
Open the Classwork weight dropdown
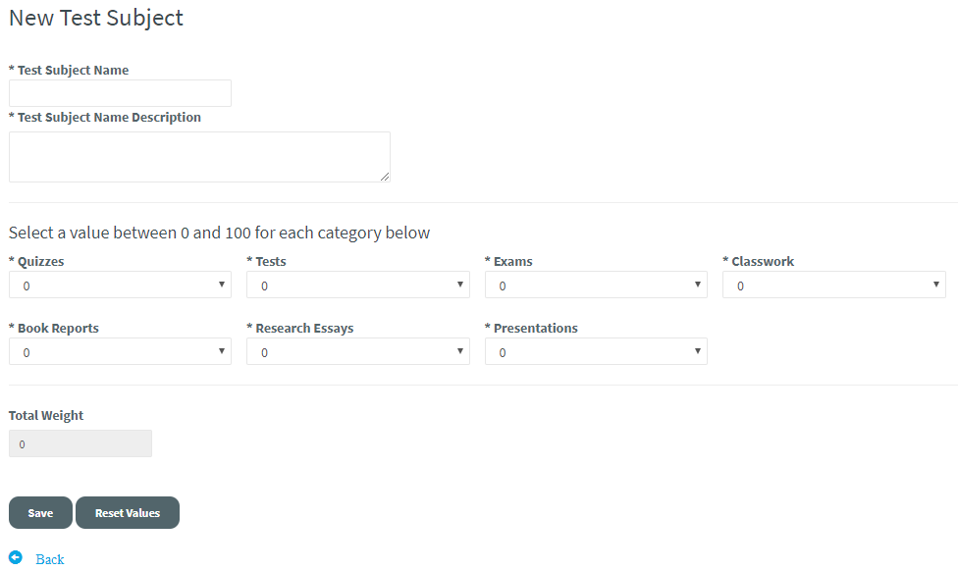[833, 285]
